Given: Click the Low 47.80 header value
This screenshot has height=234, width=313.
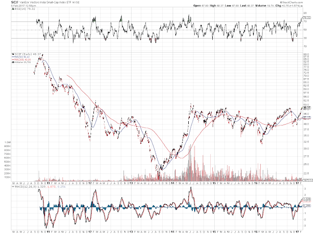Looking at the screenshot, I should 232,5.
